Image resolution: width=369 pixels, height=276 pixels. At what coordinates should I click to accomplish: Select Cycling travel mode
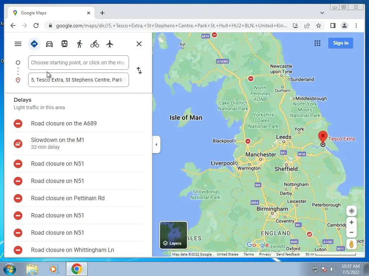tap(95, 44)
